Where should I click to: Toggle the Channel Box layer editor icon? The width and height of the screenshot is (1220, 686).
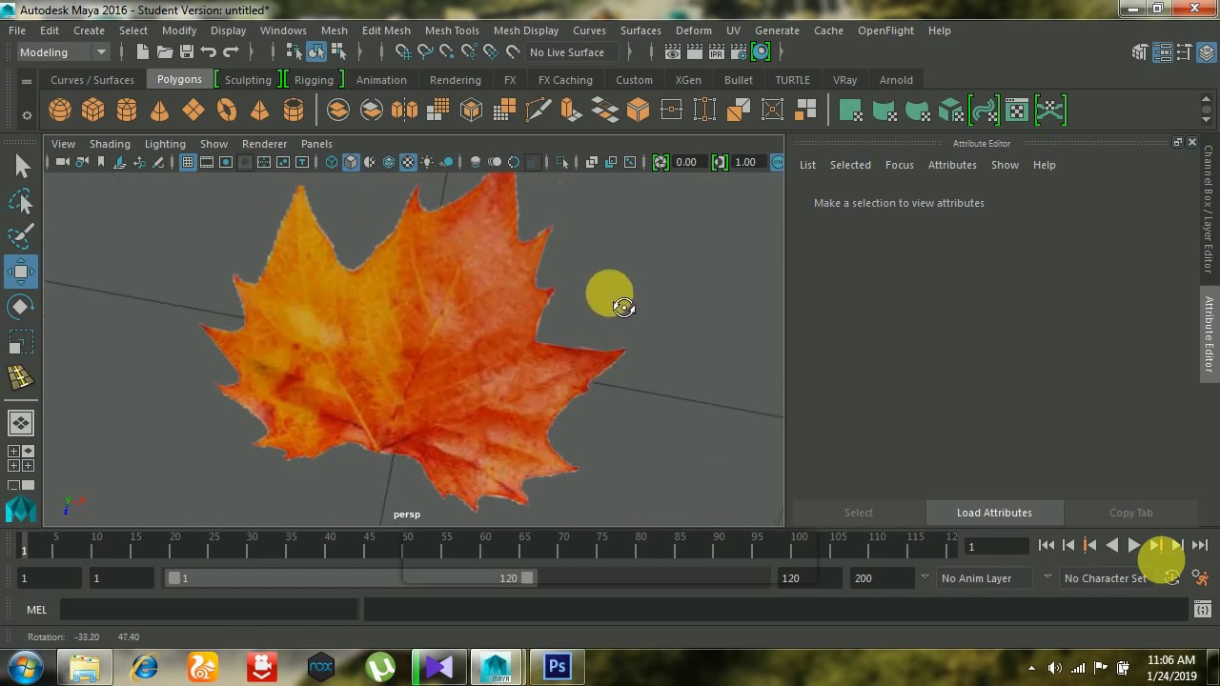pos(1209,51)
